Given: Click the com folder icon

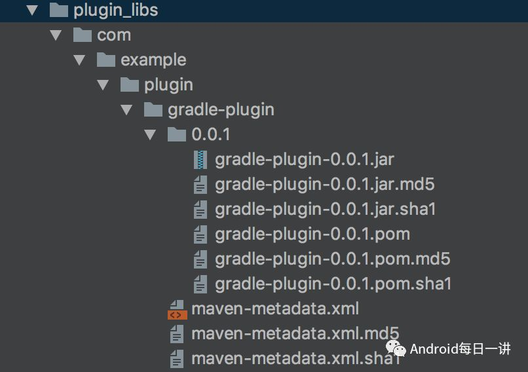Looking at the screenshot, I should tap(83, 35).
